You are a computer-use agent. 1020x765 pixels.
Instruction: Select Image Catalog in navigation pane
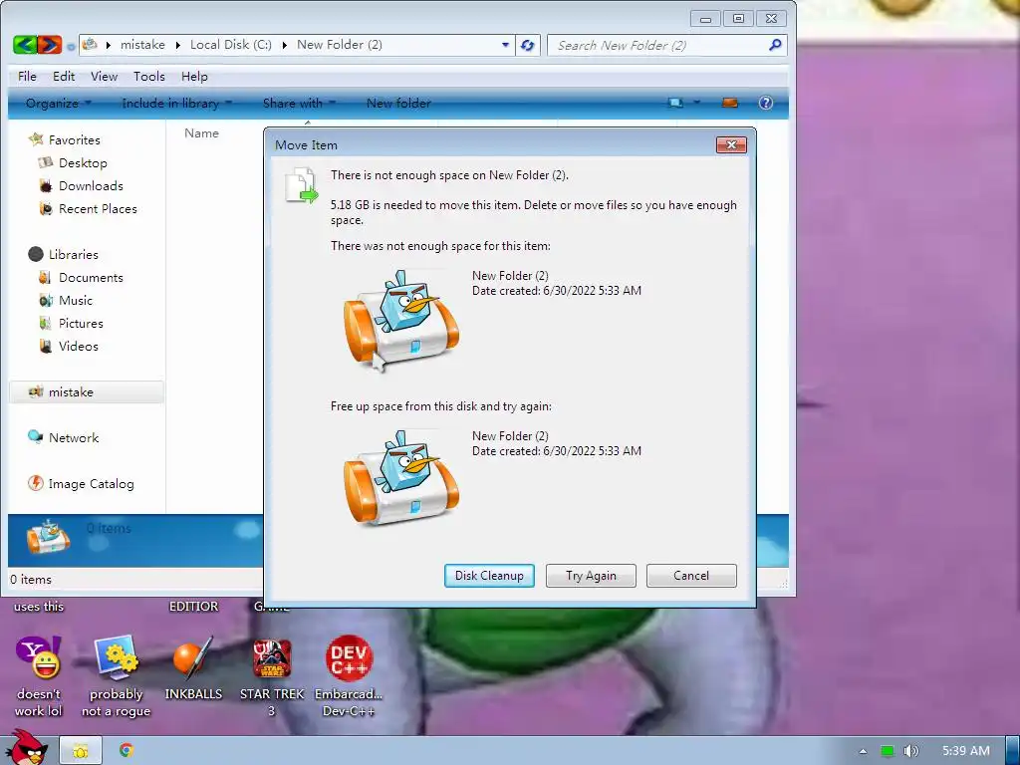point(91,484)
